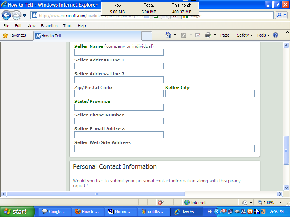
Task: Open the File menu
Action: click(x=6, y=26)
